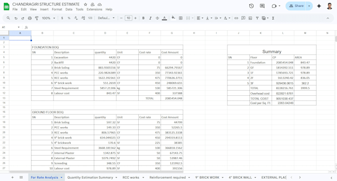Open the Format menu
This screenshot has width=337, height=181.
[57, 9]
